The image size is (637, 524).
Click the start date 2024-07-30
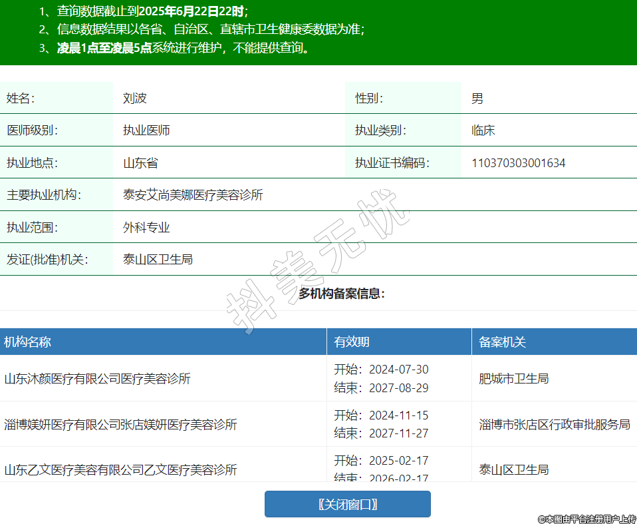coord(398,370)
